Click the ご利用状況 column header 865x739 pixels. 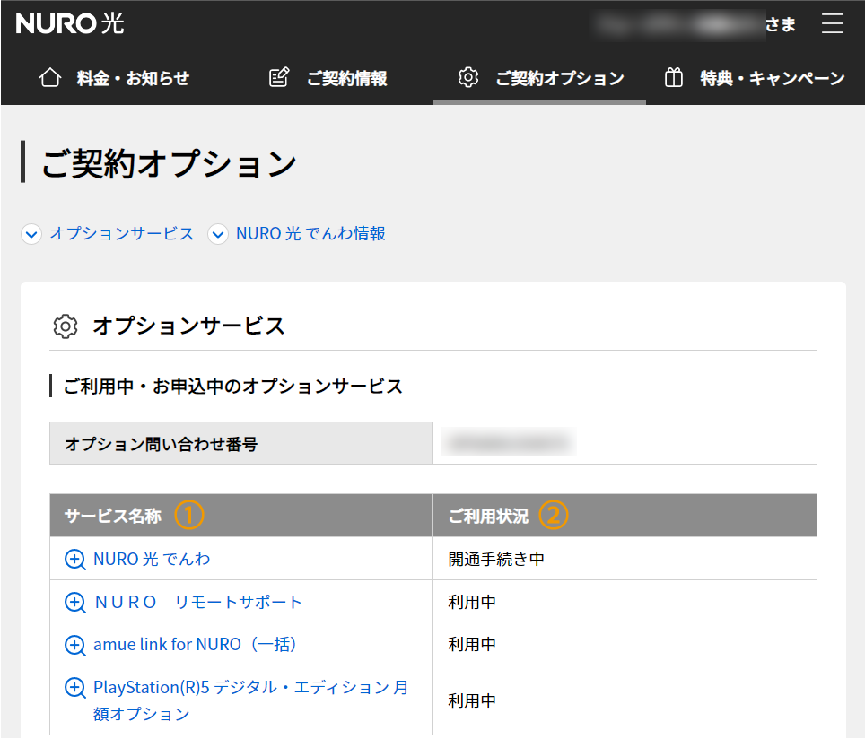point(625,516)
